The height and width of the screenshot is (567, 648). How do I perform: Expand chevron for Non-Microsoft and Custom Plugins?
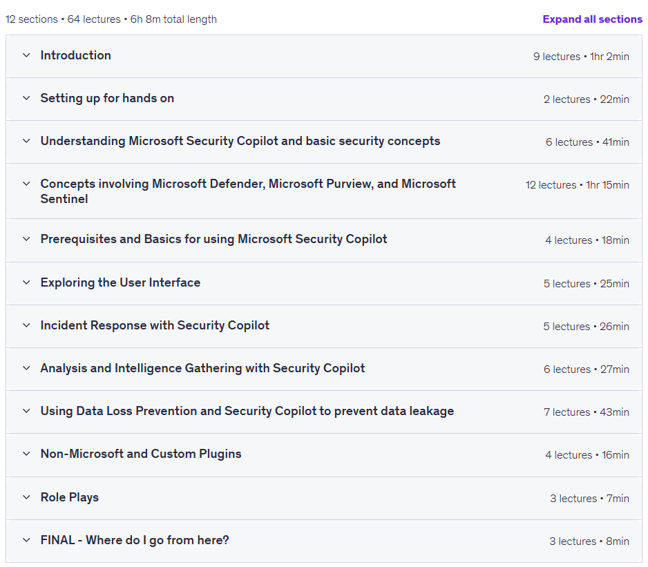26,454
